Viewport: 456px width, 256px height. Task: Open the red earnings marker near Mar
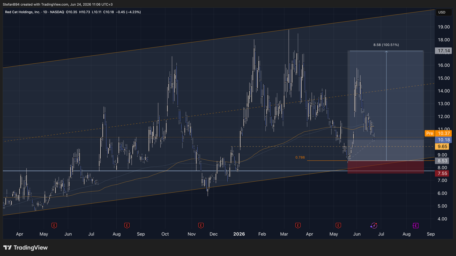[x=298, y=225]
